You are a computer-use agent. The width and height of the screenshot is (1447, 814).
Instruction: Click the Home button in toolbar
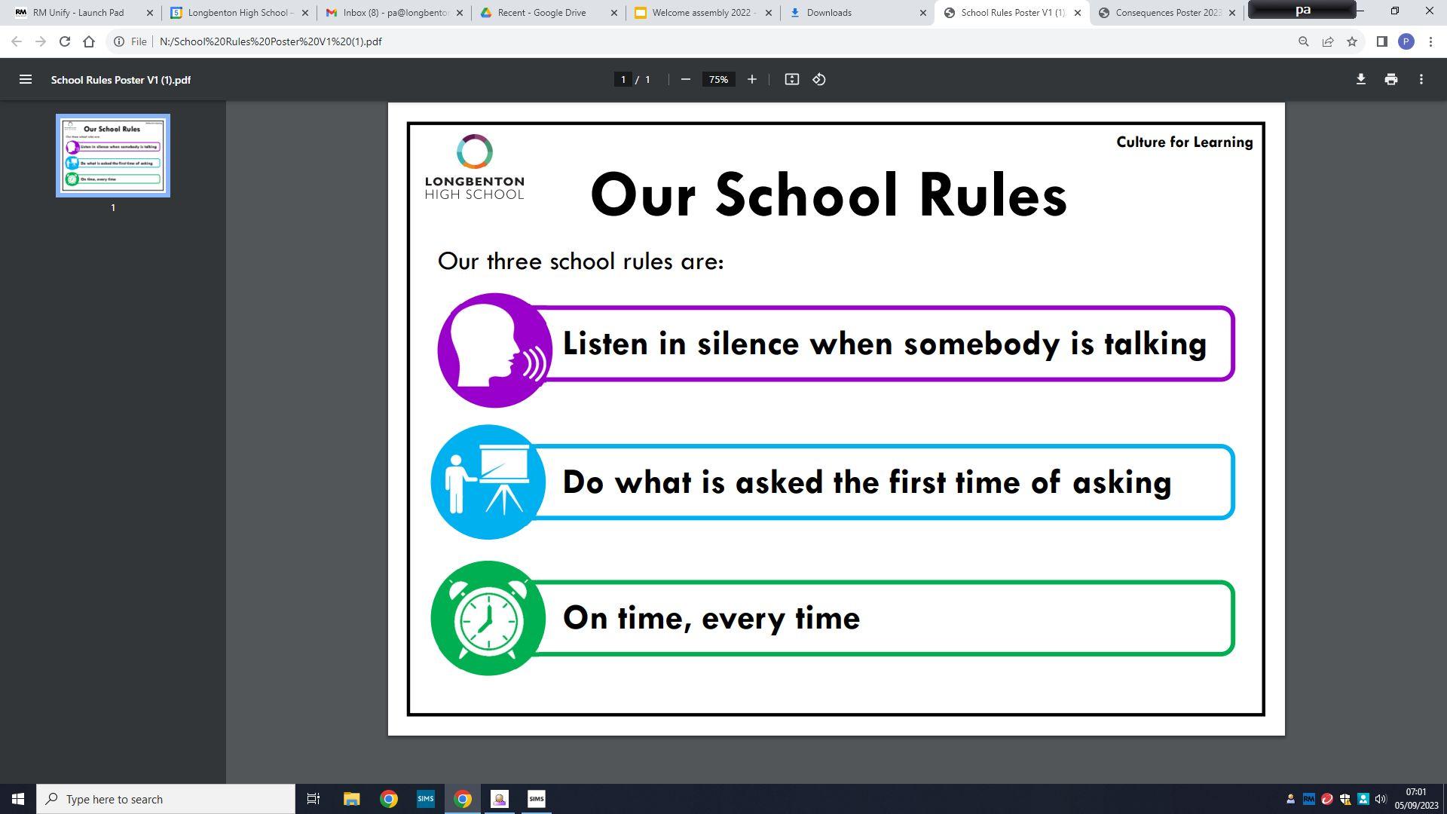(89, 41)
